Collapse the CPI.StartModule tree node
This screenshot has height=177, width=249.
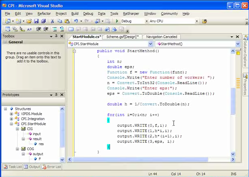(11, 124)
